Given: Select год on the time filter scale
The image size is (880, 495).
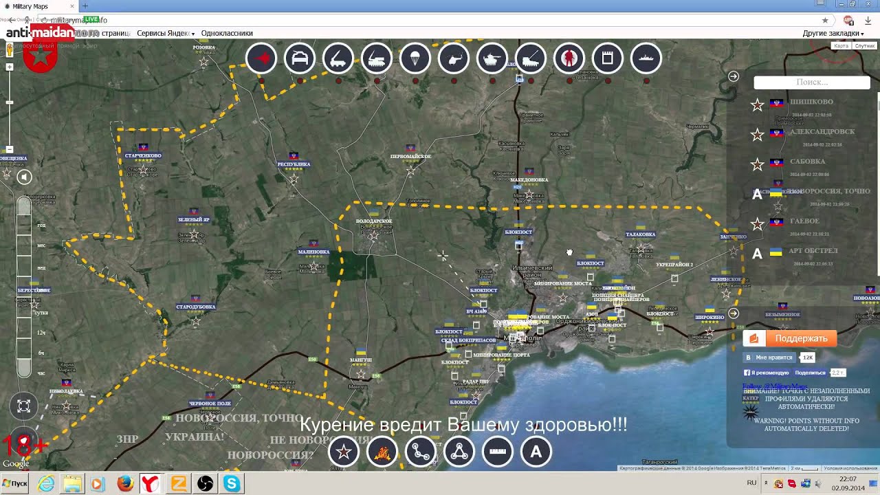Looking at the screenshot, I should click(41, 225).
